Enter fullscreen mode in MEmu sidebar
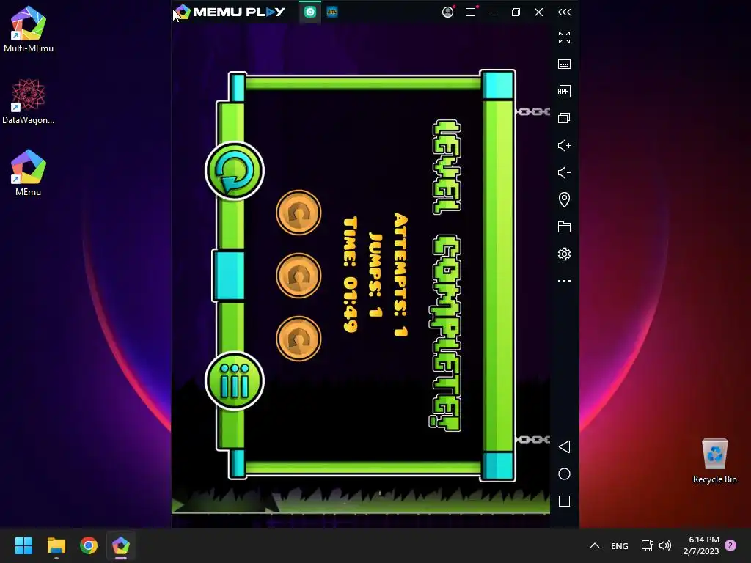Screen dimensions: 751x563 click(564, 37)
